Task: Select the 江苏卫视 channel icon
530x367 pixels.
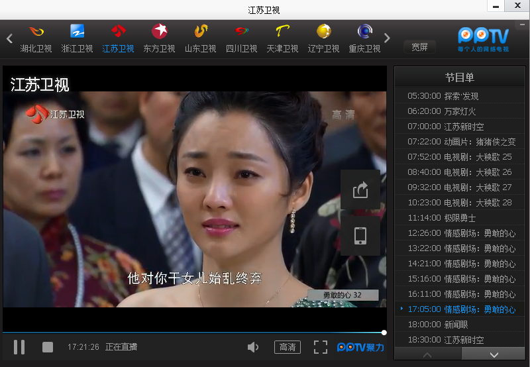Action: pos(119,31)
